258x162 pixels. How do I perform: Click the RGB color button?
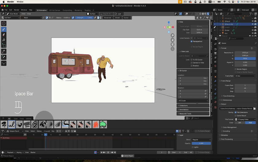point(250,123)
